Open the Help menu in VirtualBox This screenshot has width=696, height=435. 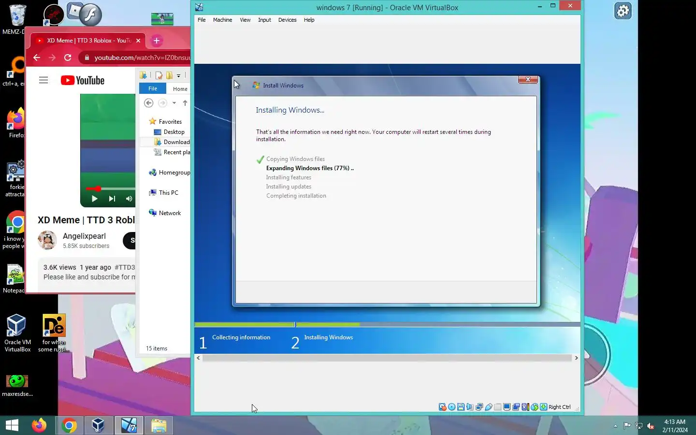pos(309,20)
